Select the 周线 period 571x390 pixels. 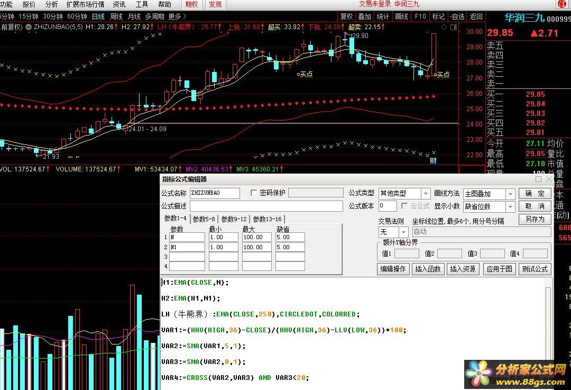point(116,16)
